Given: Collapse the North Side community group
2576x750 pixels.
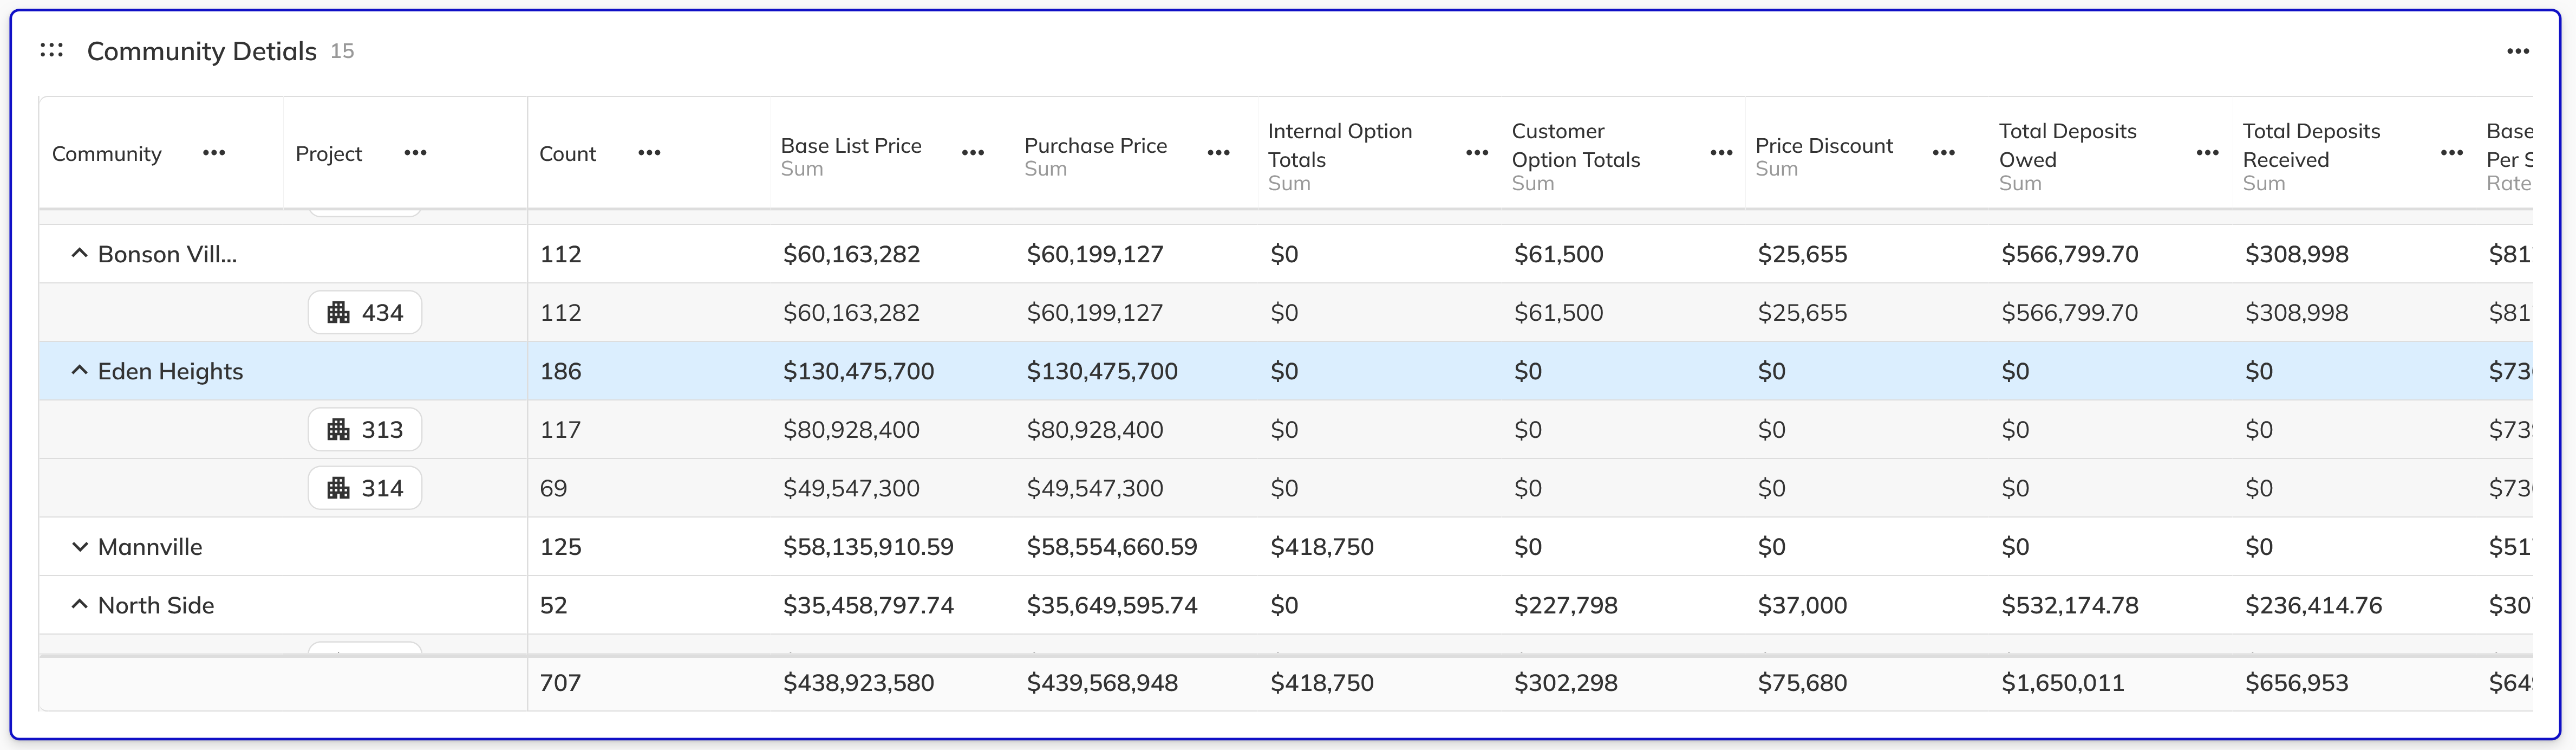Looking at the screenshot, I should (79, 605).
